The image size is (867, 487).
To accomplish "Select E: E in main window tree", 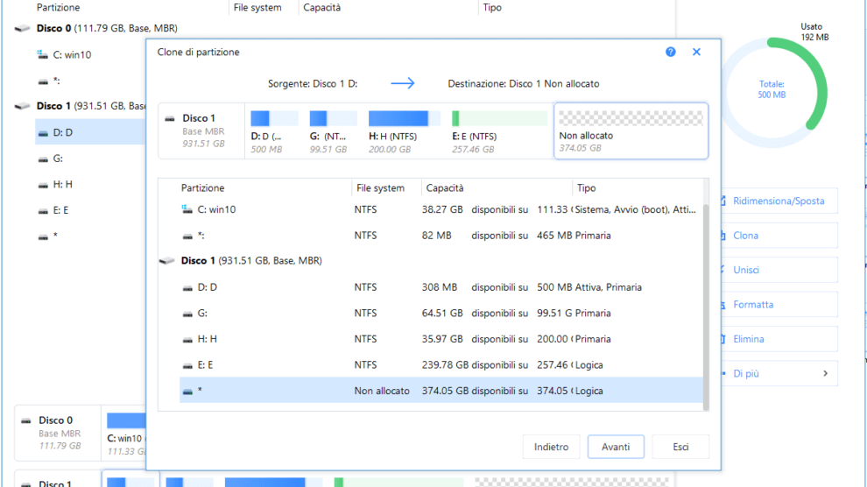I will [x=60, y=210].
